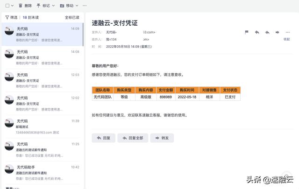Open the 筛选 filter label
299x189 pixels.
(x=14, y=18)
